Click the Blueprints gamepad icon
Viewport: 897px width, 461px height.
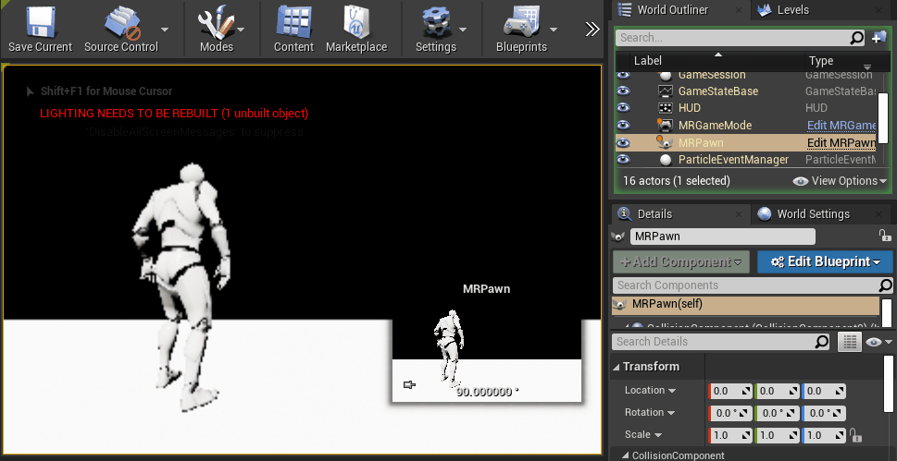(521, 21)
